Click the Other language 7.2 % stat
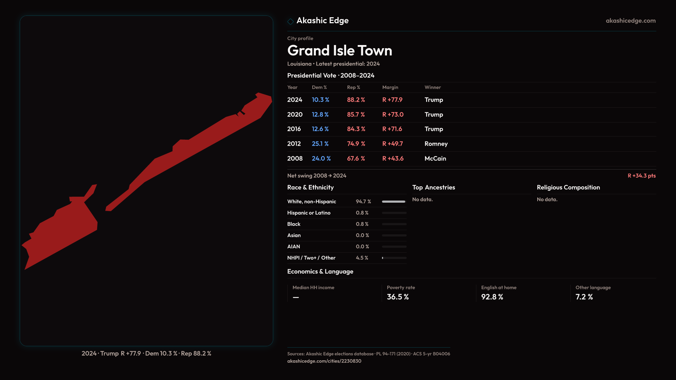The width and height of the screenshot is (676, 380). point(584,297)
